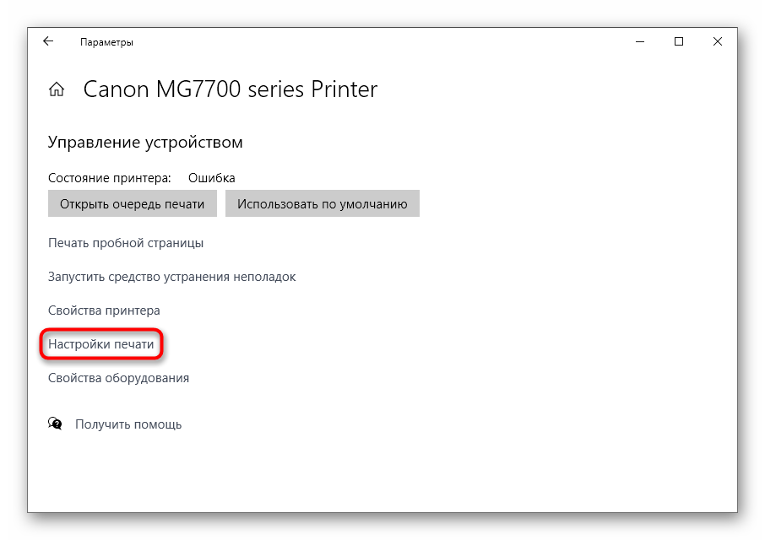Click the 'Параметры' window title text

click(x=106, y=42)
